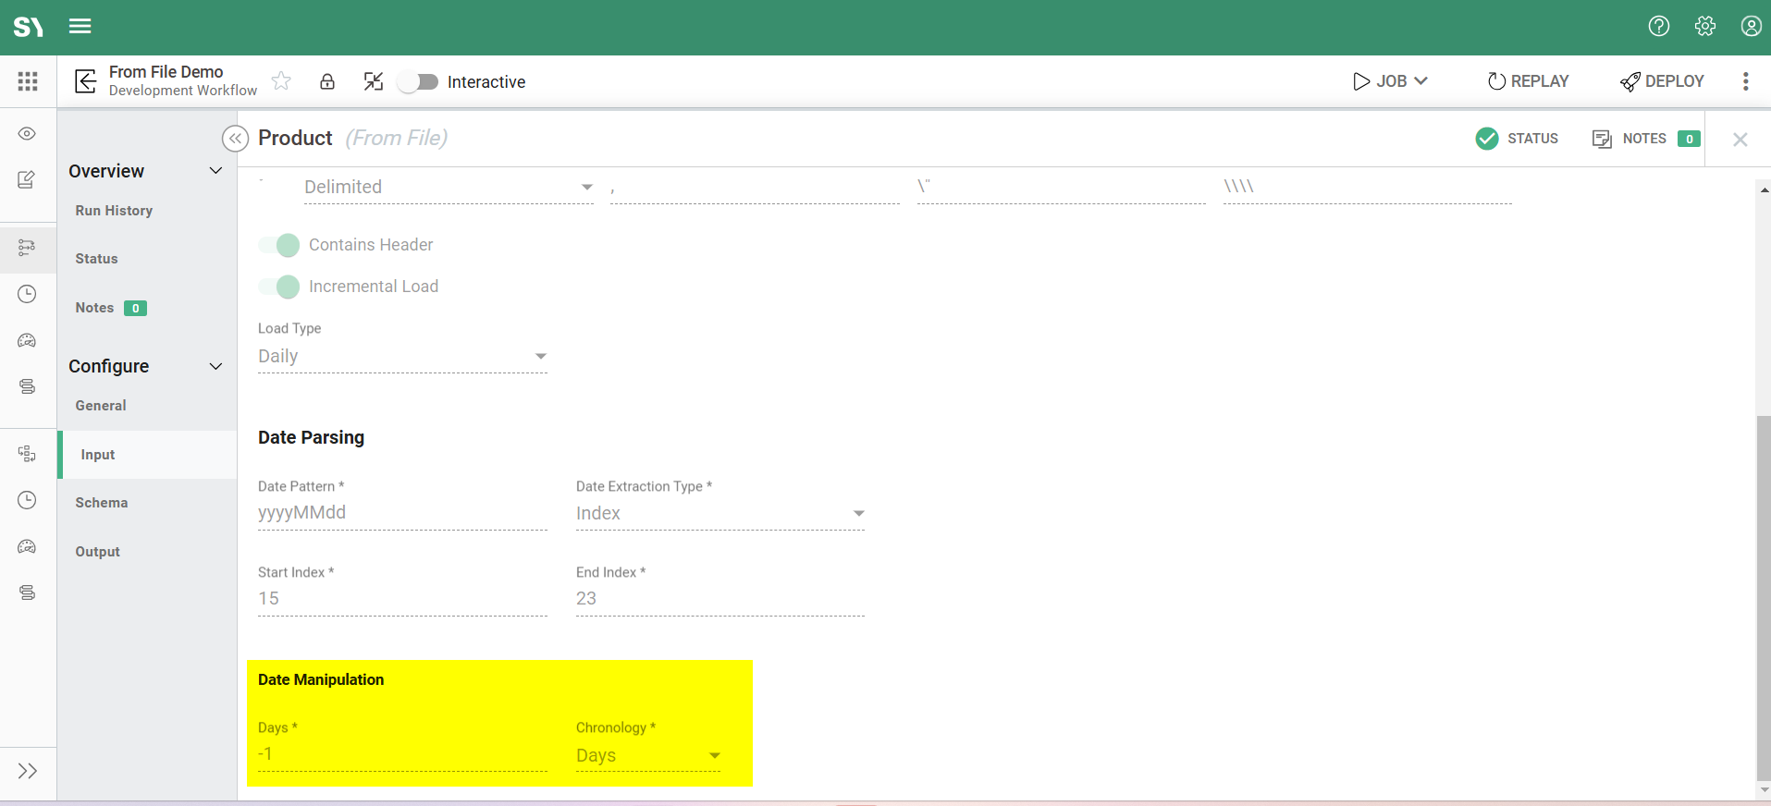The image size is (1771, 806).
Task: Toggle the Incremental Load switch
Action: 279,287
